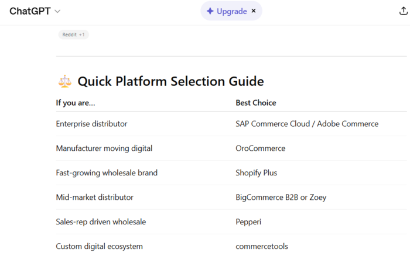Click the balance scale emoji in the heading
Viewport: 410px width, 277px height.
[64, 81]
